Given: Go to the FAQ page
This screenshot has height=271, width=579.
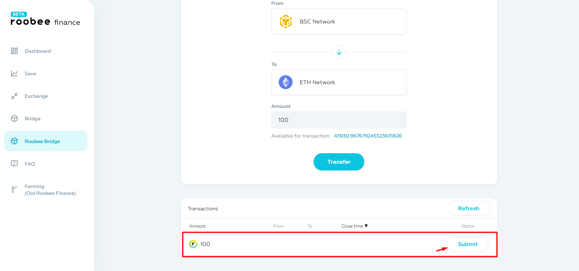Looking at the screenshot, I should 30,164.
